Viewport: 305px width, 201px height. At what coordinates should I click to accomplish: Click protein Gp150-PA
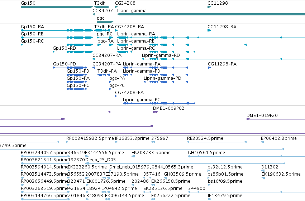[x=77, y=82]
